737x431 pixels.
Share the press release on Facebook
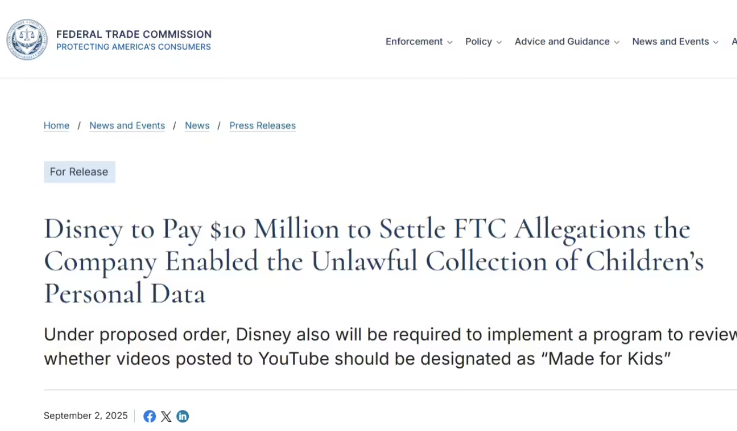[149, 416]
